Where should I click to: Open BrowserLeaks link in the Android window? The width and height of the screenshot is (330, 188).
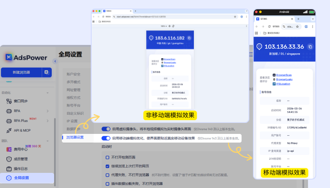pos(284,79)
